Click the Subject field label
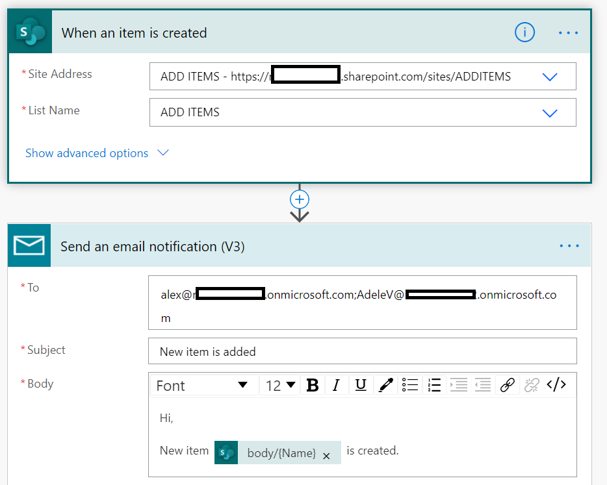Image resolution: width=607 pixels, height=485 pixels. (x=46, y=350)
